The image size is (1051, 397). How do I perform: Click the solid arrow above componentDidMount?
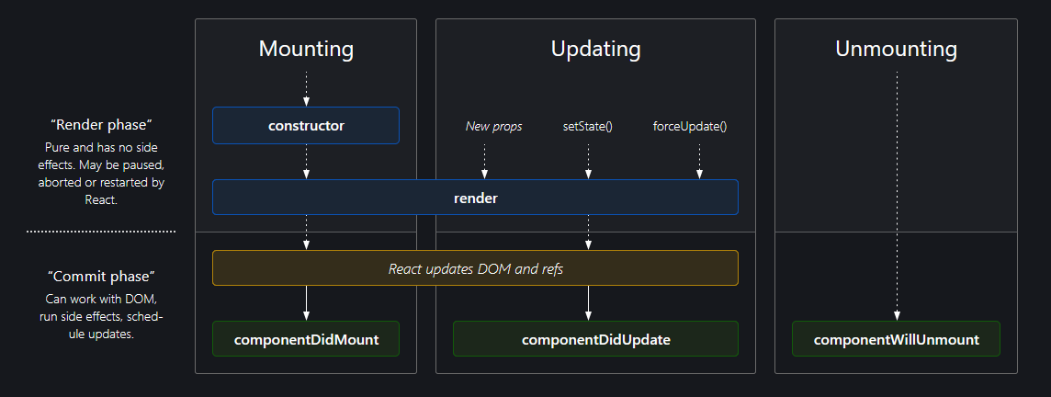click(306, 302)
